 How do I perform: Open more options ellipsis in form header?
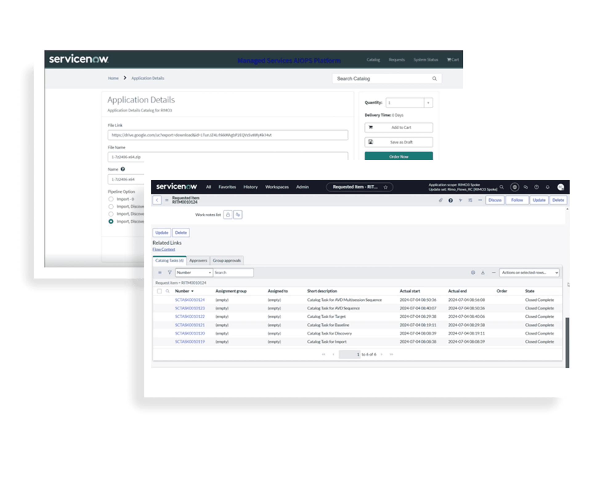(x=480, y=200)
